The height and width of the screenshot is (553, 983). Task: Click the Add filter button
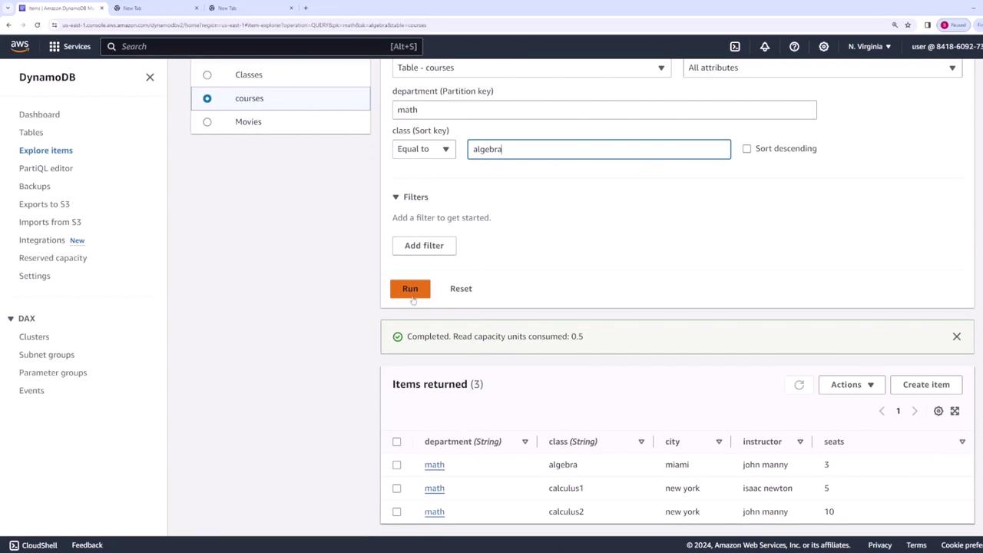424,246
